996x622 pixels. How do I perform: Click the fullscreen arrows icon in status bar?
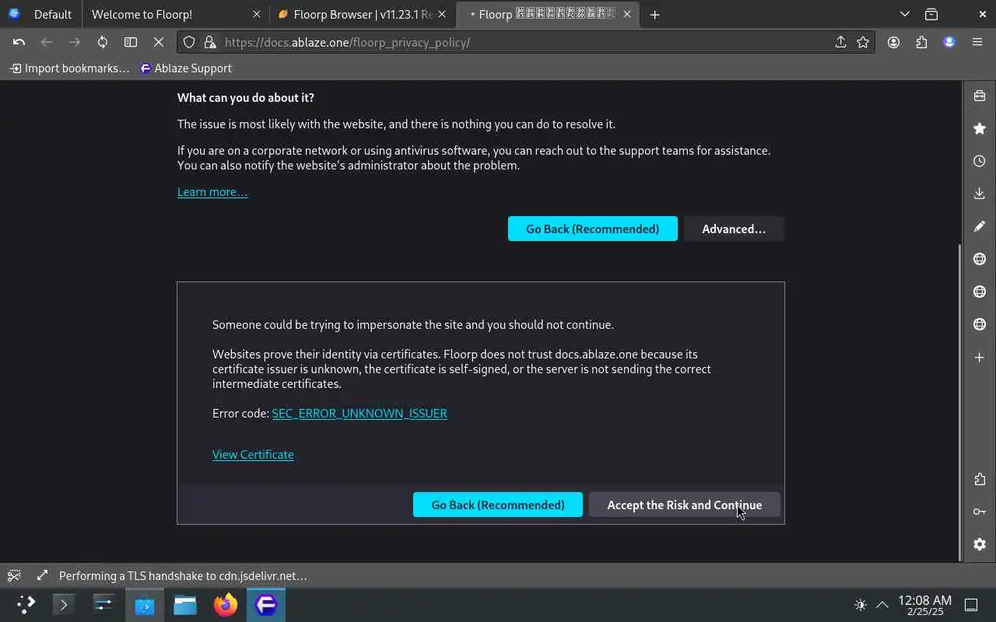pos(42,576)
